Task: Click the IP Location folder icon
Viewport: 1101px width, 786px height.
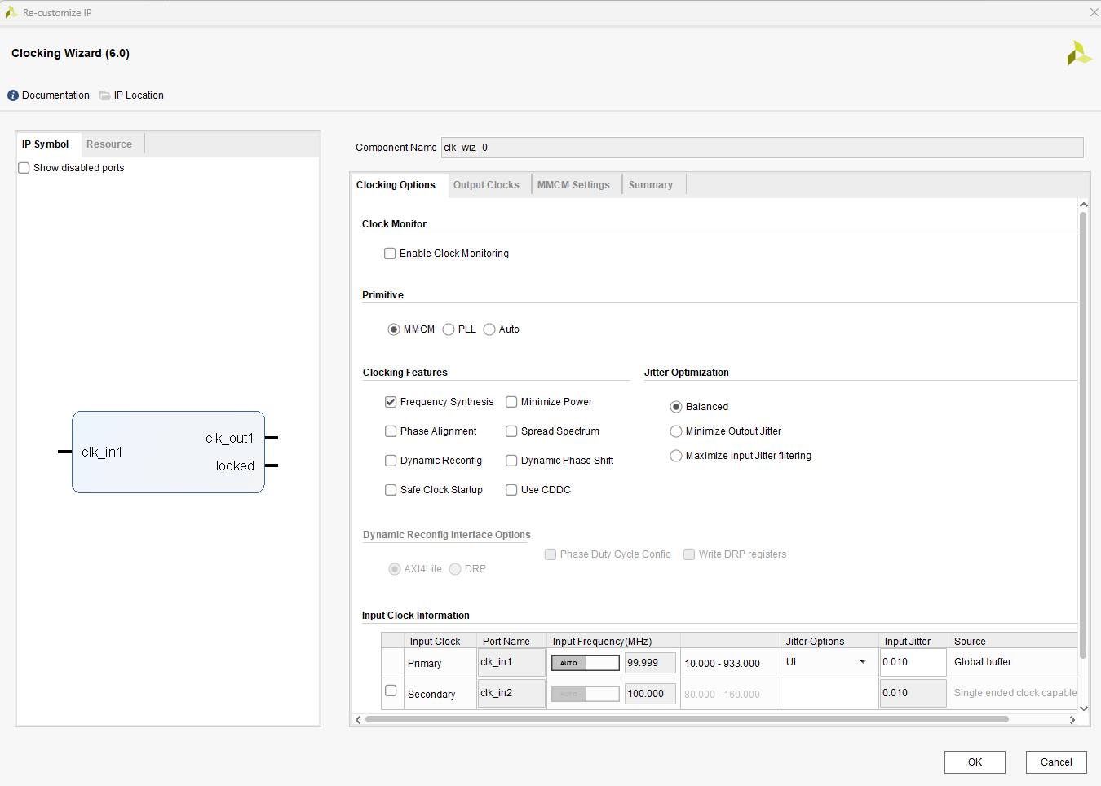Action: click(x=105, y=95)
